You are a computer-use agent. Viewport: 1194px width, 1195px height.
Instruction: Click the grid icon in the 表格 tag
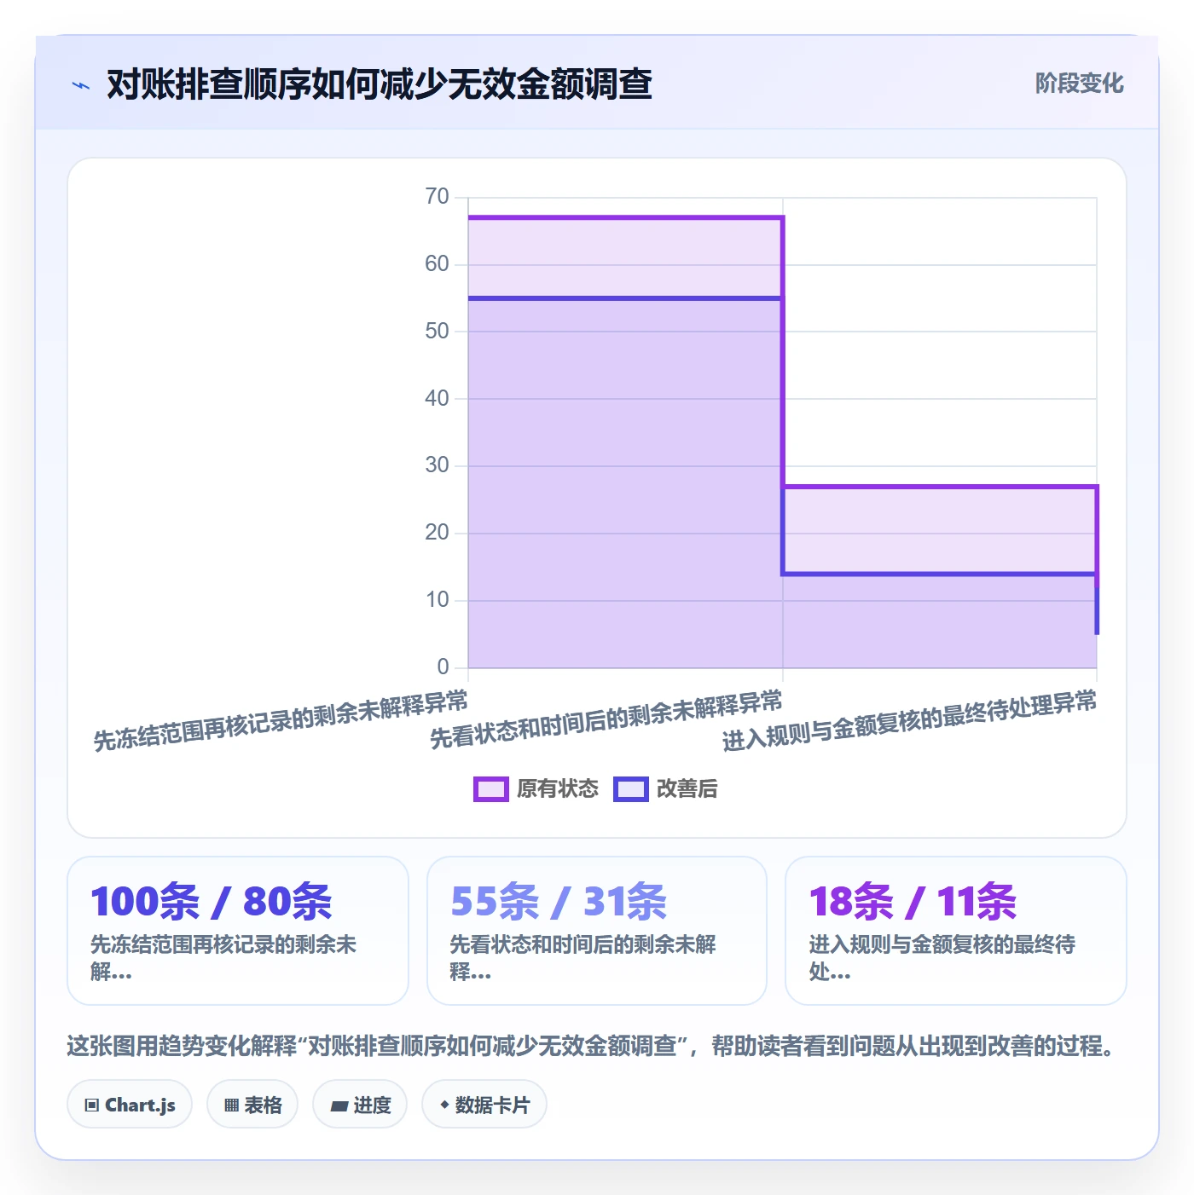(x=231, y=1106)
